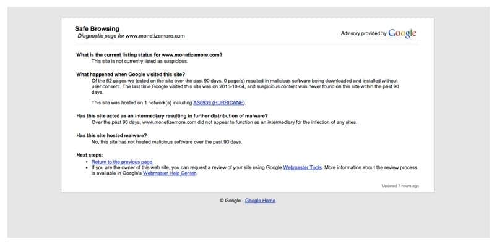Click 'Has this site acted as an intermediary' heading

[172, 116]
